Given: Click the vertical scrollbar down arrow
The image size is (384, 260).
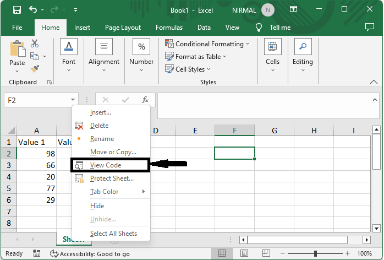Looking at the screenshot, I should point(377,228).
